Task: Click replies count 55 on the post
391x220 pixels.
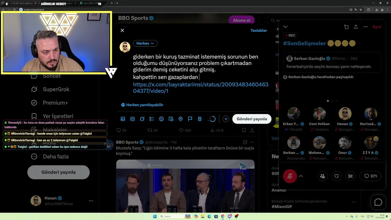Action: point(121,130)
